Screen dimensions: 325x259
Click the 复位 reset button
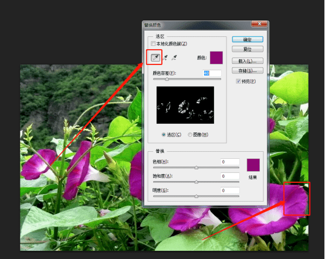pyautogui.click(x=248, y=49)
